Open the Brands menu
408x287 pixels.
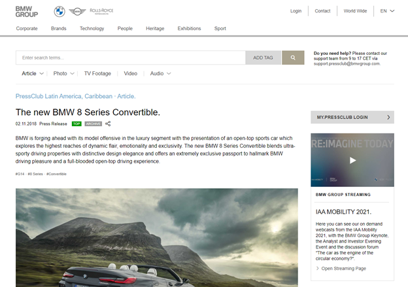[59, 28]
